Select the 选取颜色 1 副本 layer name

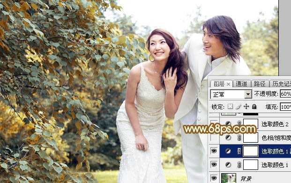pos(276,151)
